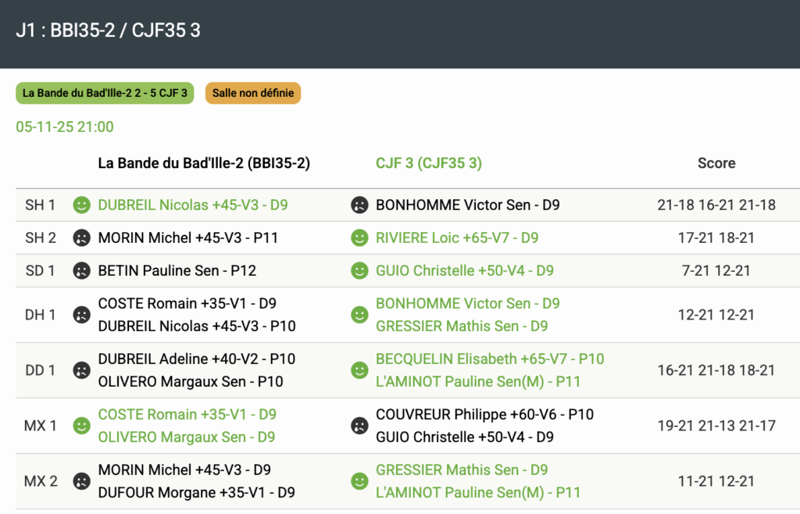Open the CJF 3 (CJF35 3) team header
800x514 pixels.
428,163
